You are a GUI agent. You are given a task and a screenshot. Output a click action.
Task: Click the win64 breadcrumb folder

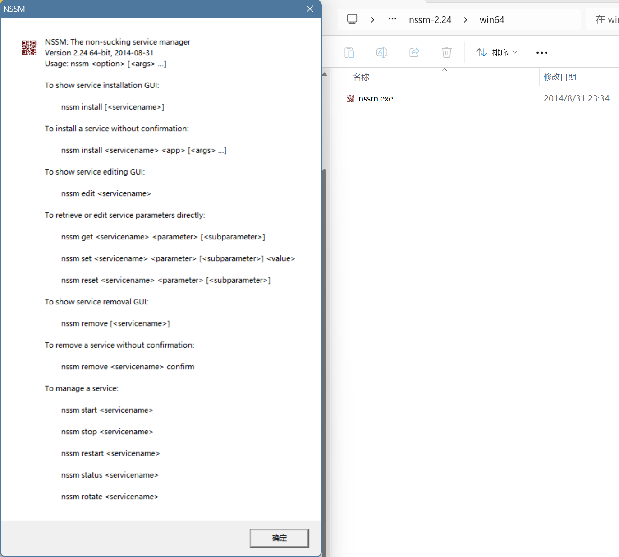[x=492, y=20]
